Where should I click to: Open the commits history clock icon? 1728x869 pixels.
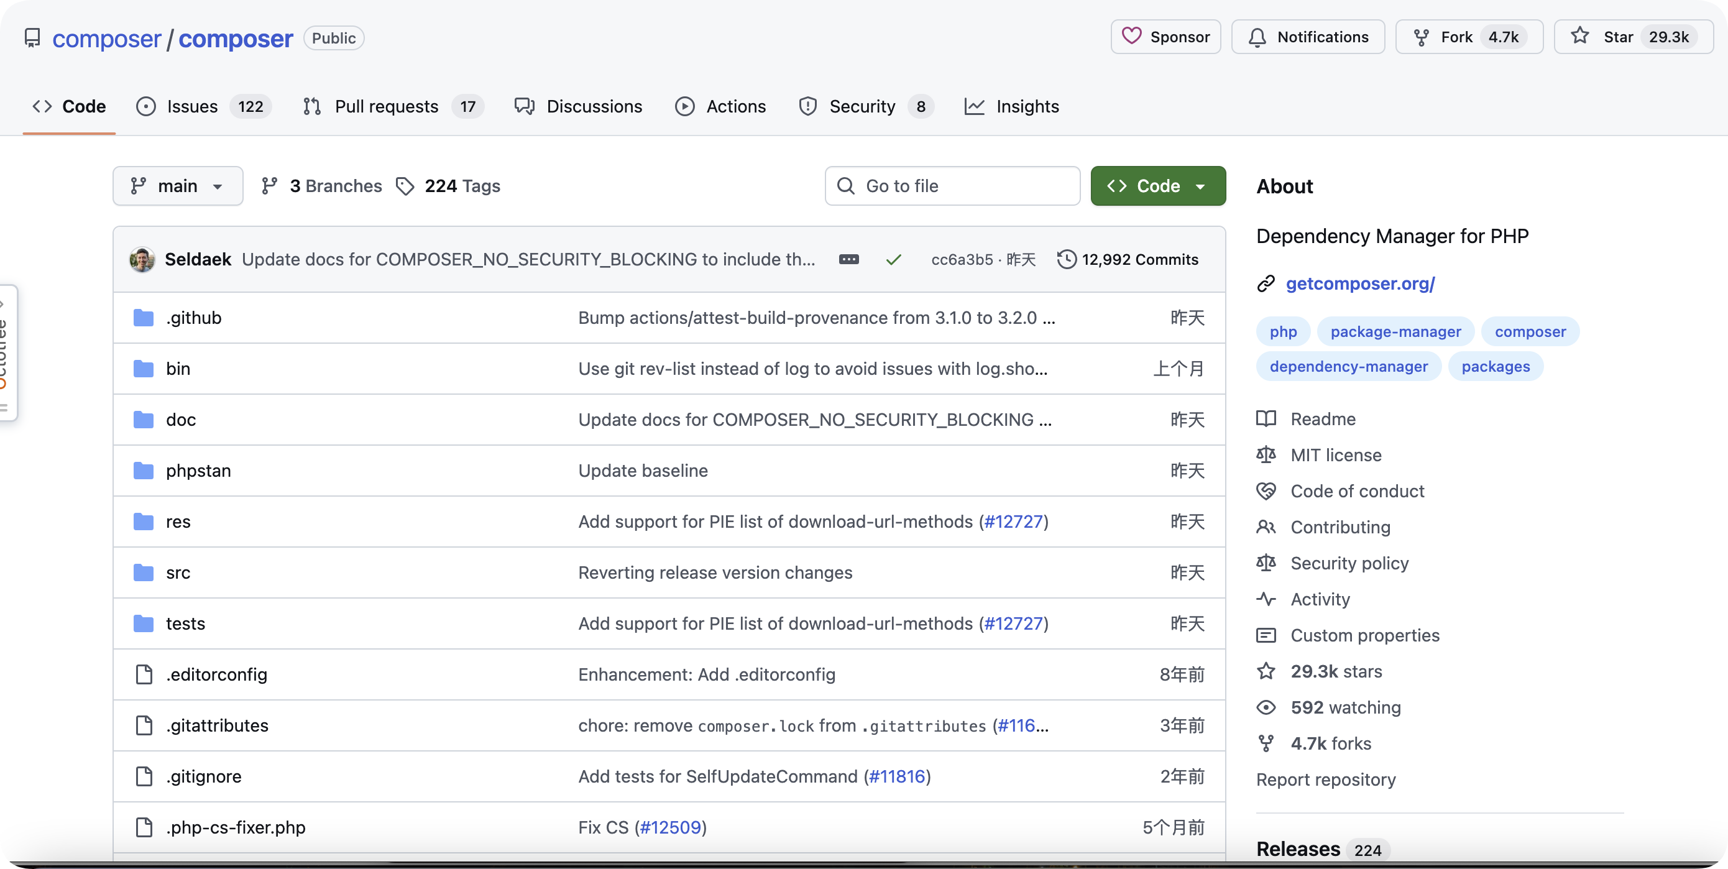1067,260
